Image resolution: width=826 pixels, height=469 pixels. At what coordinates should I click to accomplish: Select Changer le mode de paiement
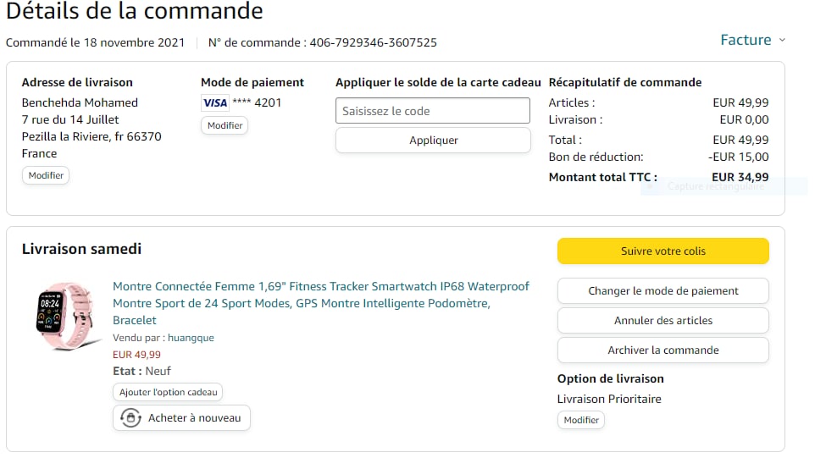[x=662, y=290]
